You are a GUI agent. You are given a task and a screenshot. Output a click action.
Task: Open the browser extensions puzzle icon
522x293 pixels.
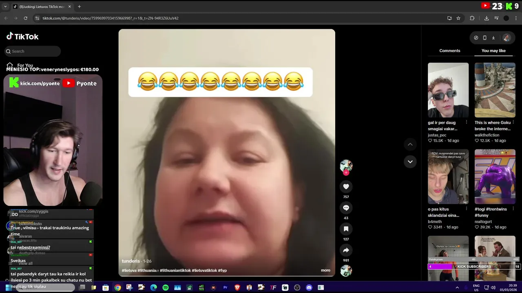472,18
